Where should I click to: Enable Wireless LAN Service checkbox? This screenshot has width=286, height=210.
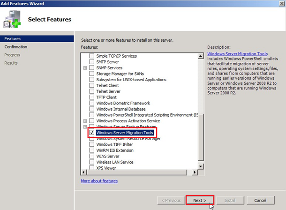point(92,162)
